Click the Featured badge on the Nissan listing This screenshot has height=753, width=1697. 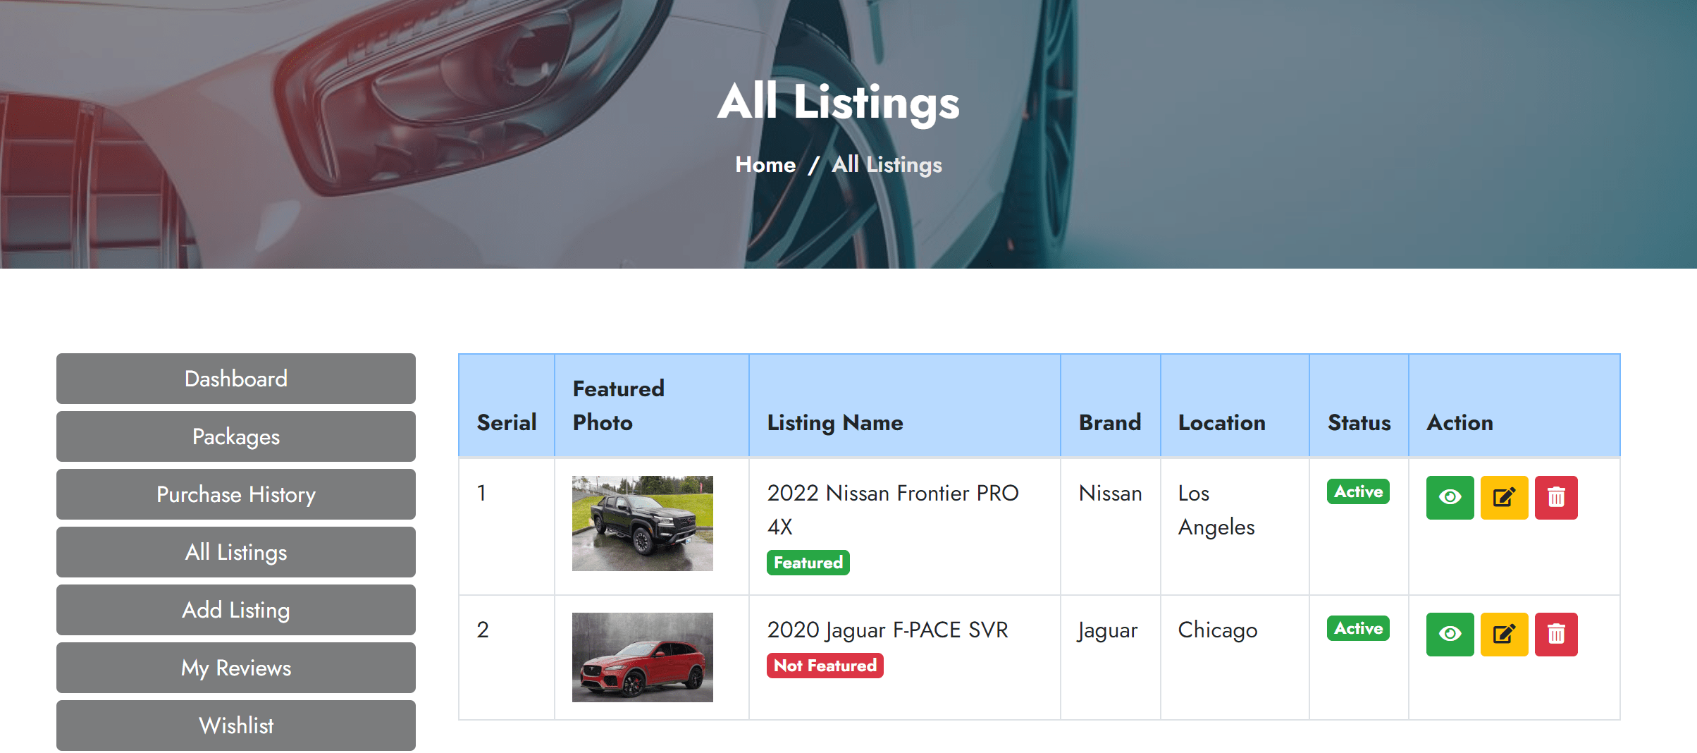[x=807, y=562]
